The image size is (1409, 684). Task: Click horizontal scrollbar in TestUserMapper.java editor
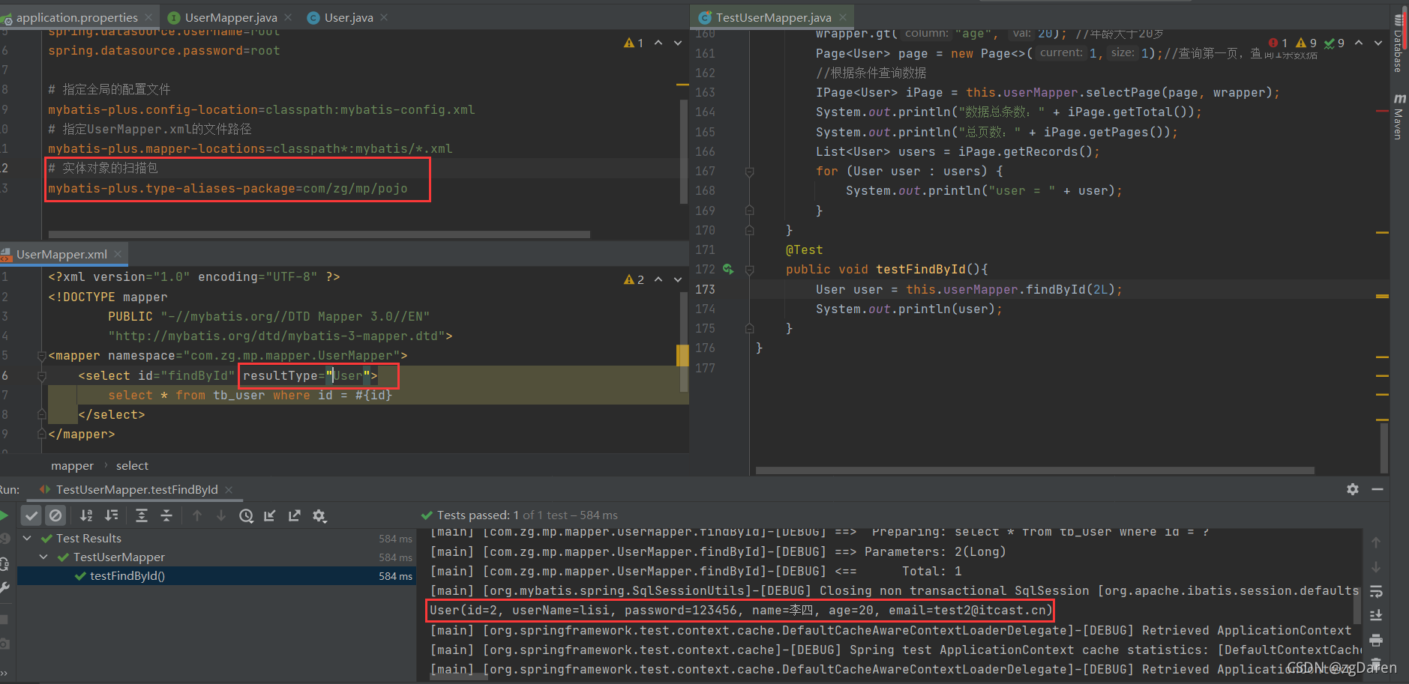pyautogui.click(x=1035, y=471)
